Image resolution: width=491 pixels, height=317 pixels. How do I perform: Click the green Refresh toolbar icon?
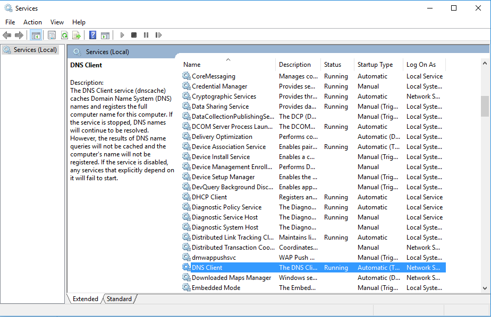click(64, 36)
